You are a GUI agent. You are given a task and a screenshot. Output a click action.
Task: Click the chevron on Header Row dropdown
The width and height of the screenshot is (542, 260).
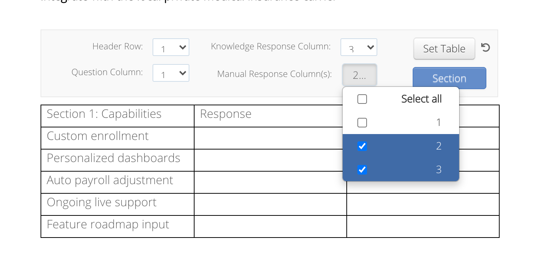point(182,47)
